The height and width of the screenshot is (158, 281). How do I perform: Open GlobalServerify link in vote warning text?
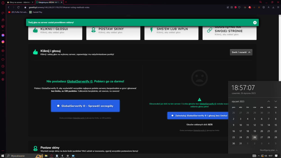208,104
